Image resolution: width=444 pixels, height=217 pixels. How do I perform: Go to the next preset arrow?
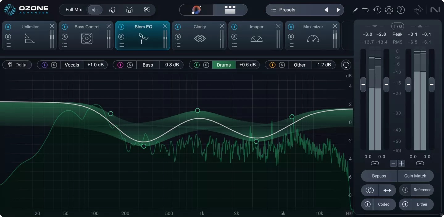(x=338, y=10)
